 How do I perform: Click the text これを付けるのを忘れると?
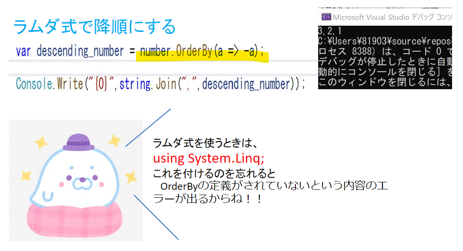click(x=214, y=174)
